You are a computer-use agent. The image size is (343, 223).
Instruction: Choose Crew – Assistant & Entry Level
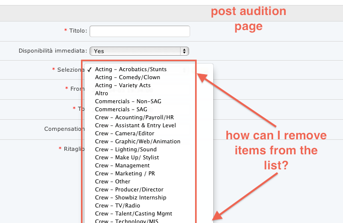pyautogui.click(x=135, y=125)
